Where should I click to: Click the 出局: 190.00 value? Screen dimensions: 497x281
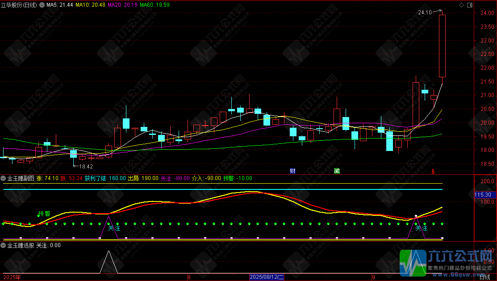coord(143,178)
